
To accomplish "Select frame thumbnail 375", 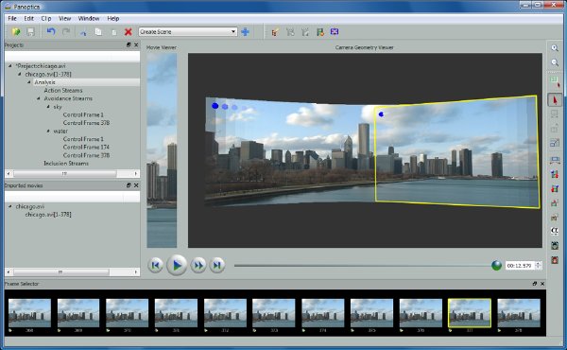I will [x=371, y=313].
